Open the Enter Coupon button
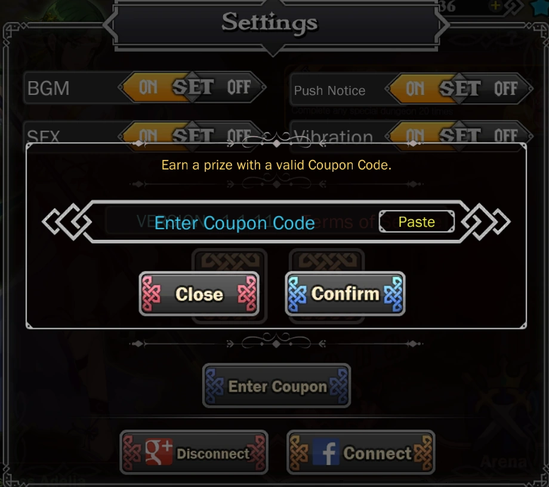549x487 pixels. click(x=277, y=386)
